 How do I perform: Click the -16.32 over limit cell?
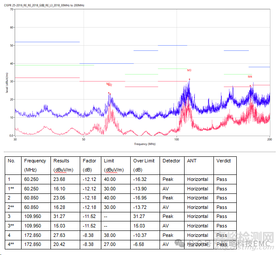click(x=141, y=179)
